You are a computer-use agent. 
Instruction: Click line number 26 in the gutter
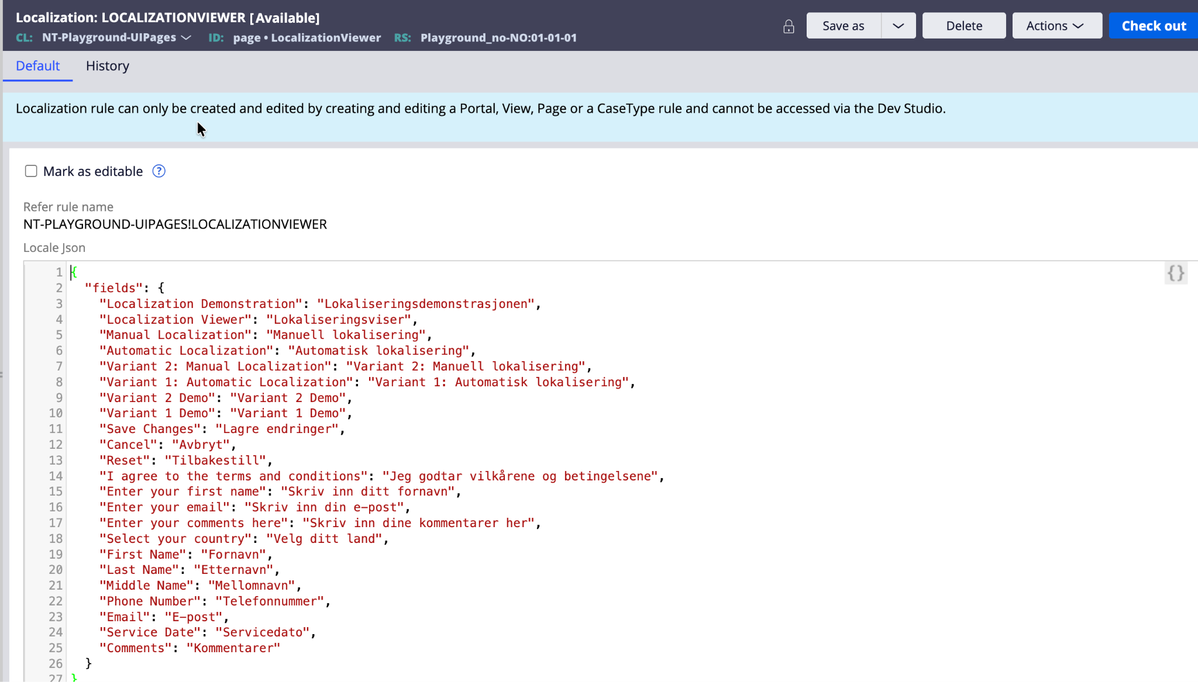56,663
